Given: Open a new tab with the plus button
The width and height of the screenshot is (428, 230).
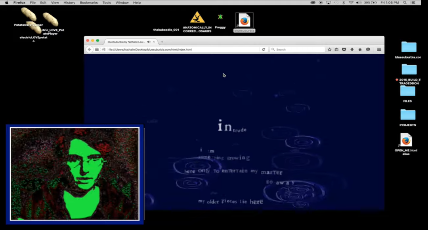Looking at the screenshot, I should [162, 41].
